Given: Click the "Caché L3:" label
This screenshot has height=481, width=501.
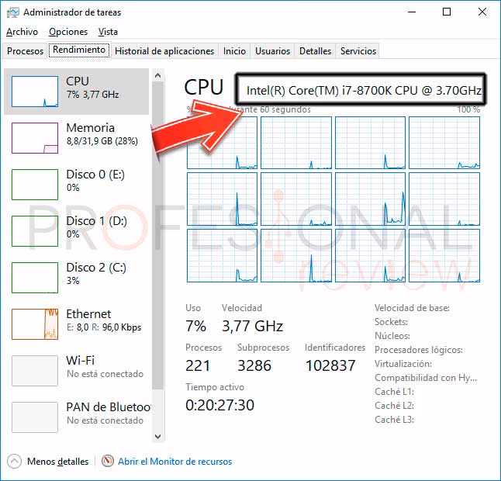Looking at the screenshot, I should point(394,420).
